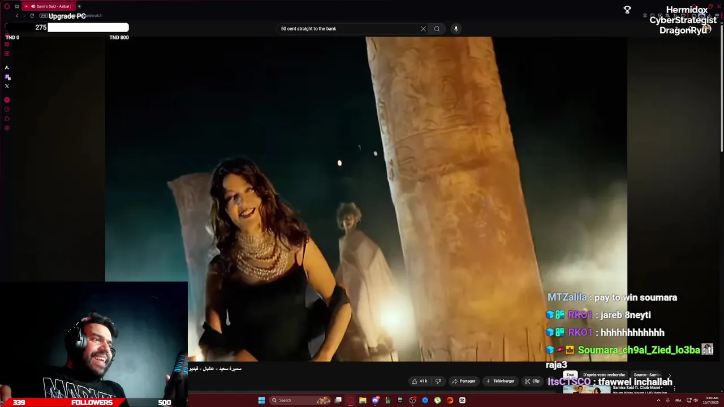This screenshot has height=407, width=724.
Task: Reload the current page
Action: [x=32, y=16]
